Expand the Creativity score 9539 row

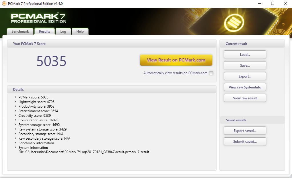pos(15,115)
